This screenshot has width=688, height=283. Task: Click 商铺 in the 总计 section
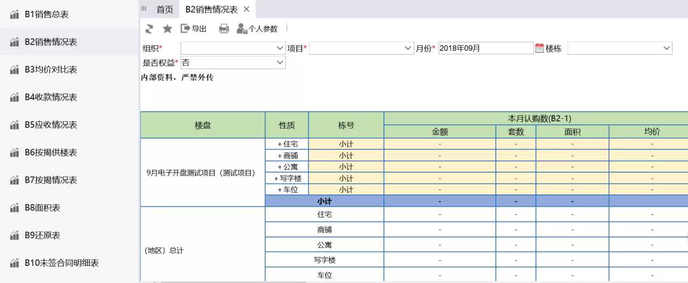324,230
